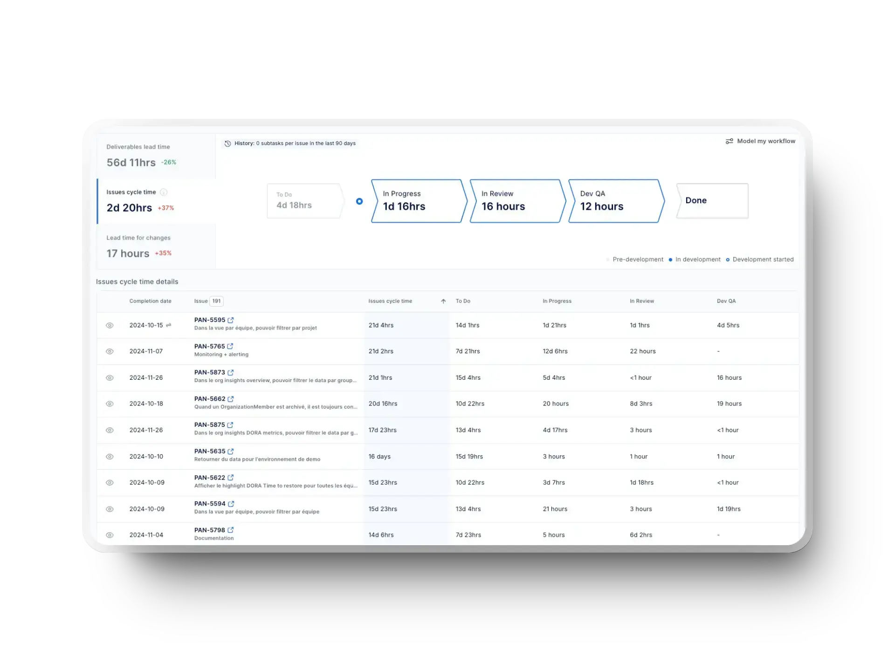Click the swap arrows icon next to 2024-10-15
Screen dimensions: 895x671
point(169,325)
